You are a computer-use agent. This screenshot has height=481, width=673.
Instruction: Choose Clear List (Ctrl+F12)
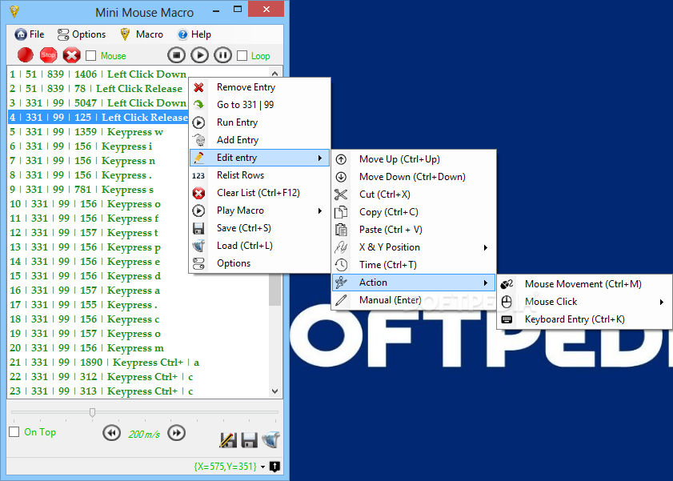(259, 193)
